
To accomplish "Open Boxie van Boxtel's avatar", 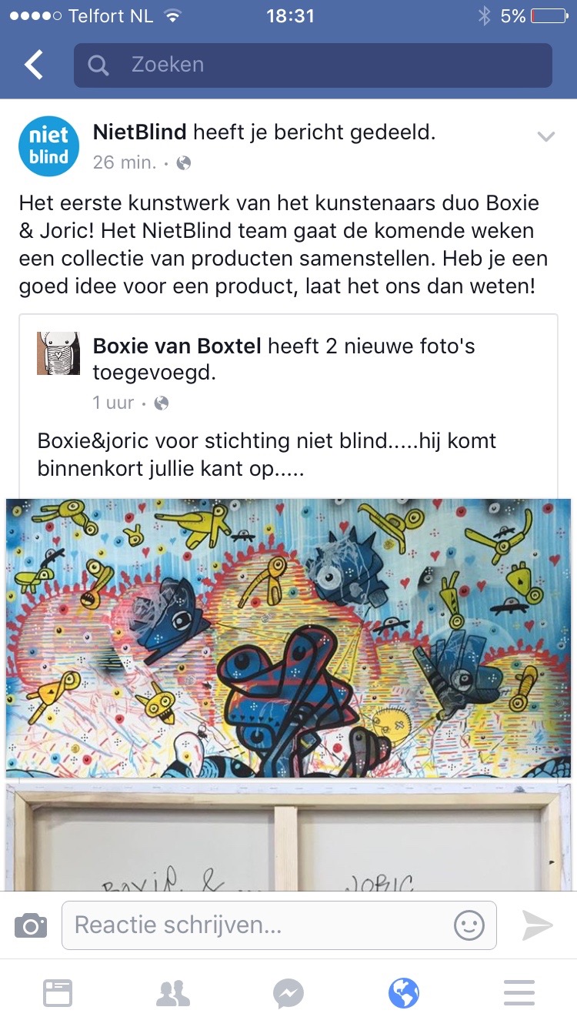I will (x=58, y=353).
